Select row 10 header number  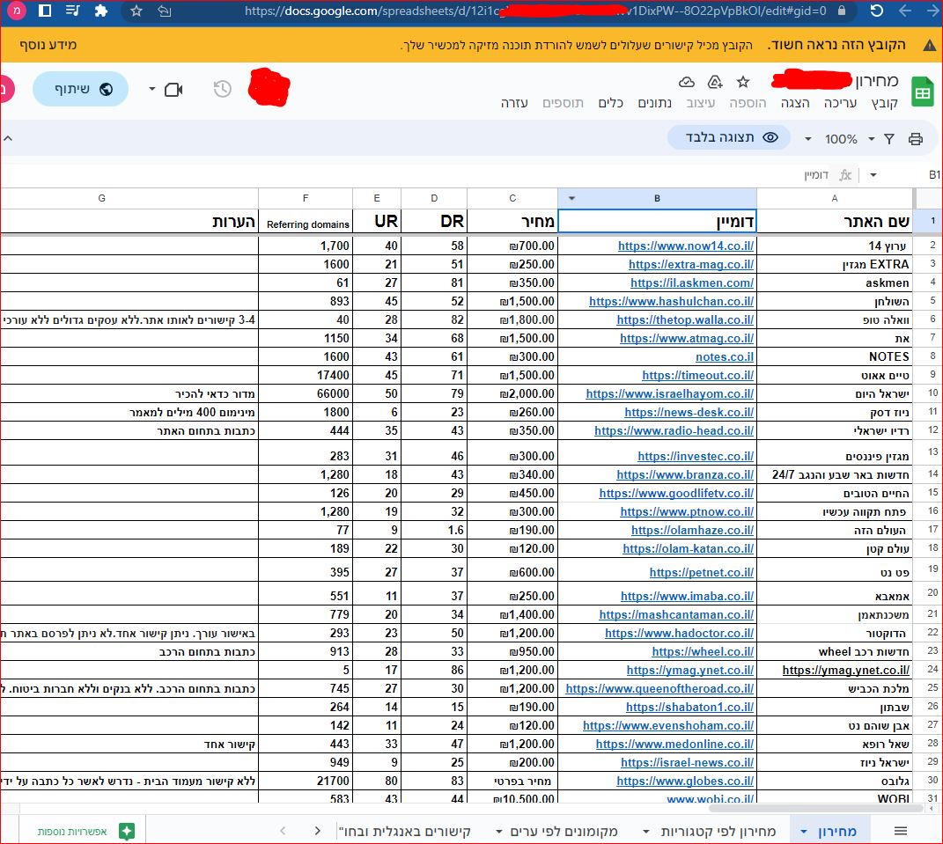932,393
